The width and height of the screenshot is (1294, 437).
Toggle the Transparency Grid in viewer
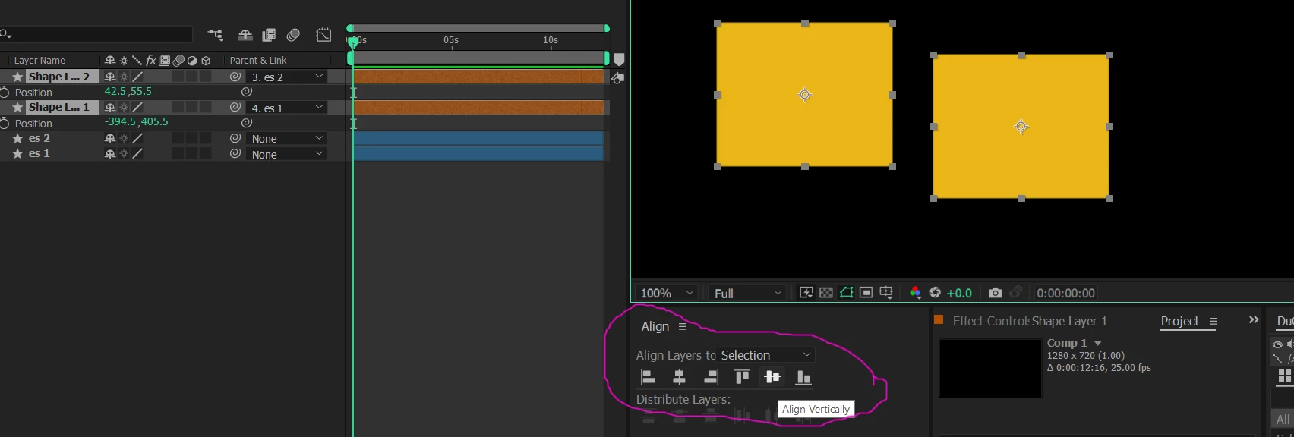826,293
